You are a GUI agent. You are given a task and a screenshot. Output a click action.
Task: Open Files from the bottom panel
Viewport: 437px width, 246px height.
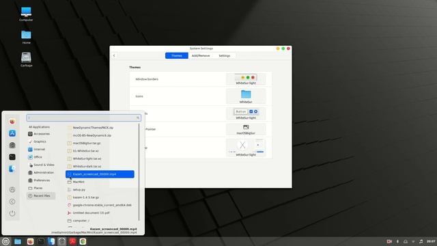[18, 241]
